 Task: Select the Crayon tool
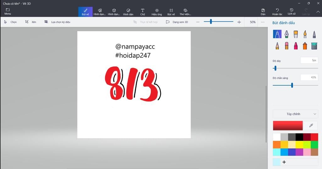296,46
